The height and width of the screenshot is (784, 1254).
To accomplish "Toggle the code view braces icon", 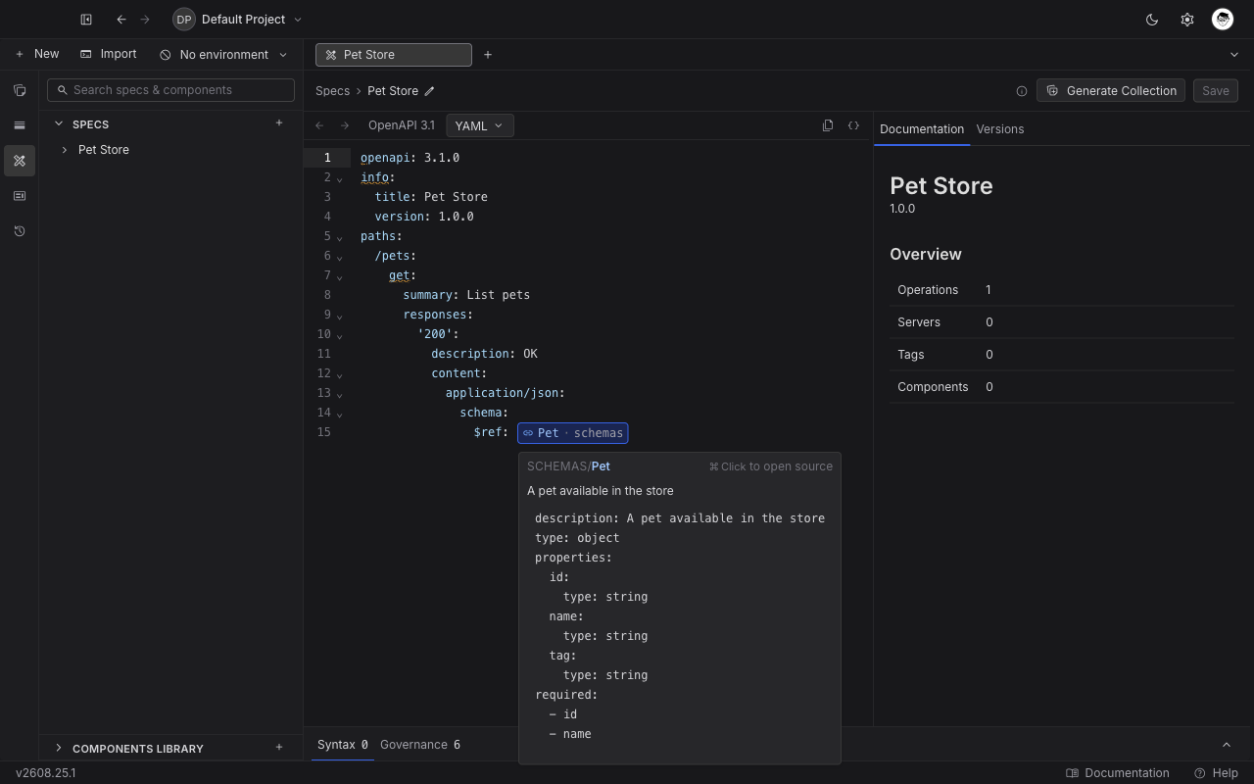I will point(853,125).
